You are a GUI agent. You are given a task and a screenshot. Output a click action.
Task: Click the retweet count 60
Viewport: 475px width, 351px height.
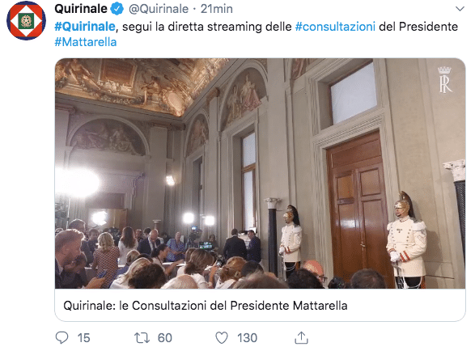click(x=165, y=338)
